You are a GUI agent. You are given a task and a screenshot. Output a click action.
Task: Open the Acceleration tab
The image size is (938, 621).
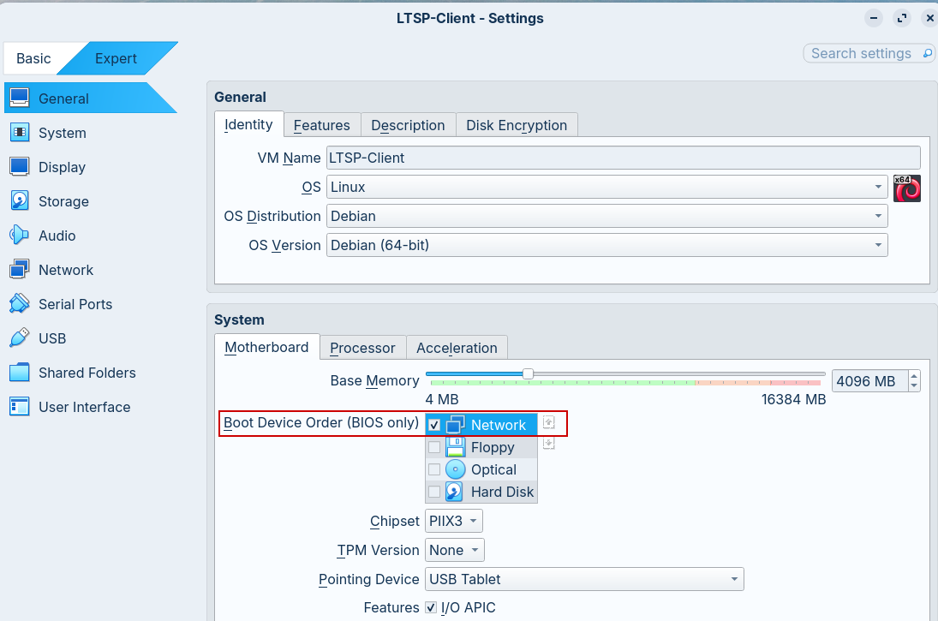(x=457, y=348)
